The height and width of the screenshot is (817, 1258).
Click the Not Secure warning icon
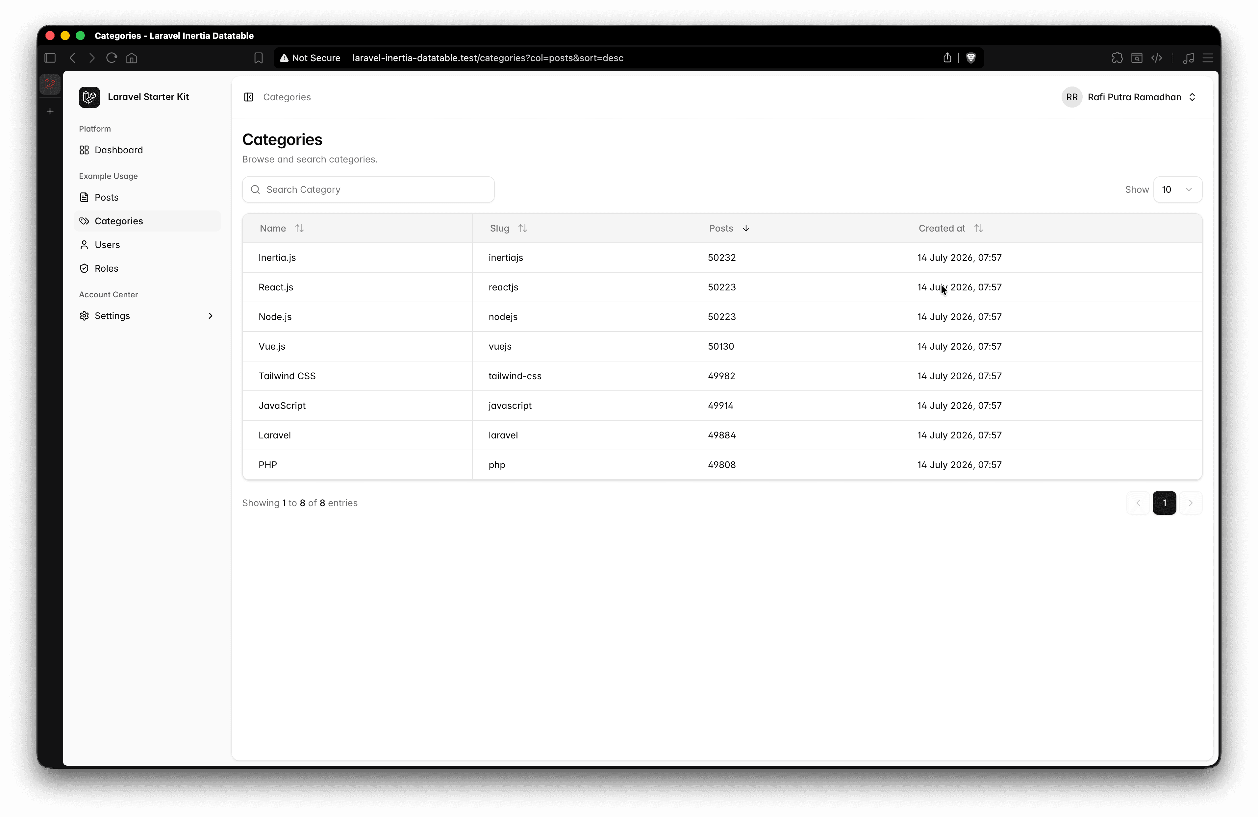pyautogui.click(x=284, y=58)
